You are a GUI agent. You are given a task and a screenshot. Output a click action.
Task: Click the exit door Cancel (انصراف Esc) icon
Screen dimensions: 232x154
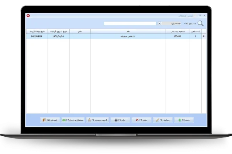[x=44, y=120]
